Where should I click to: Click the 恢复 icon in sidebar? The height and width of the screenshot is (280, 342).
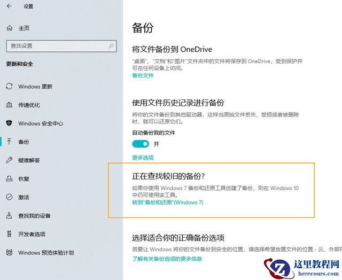9,179
